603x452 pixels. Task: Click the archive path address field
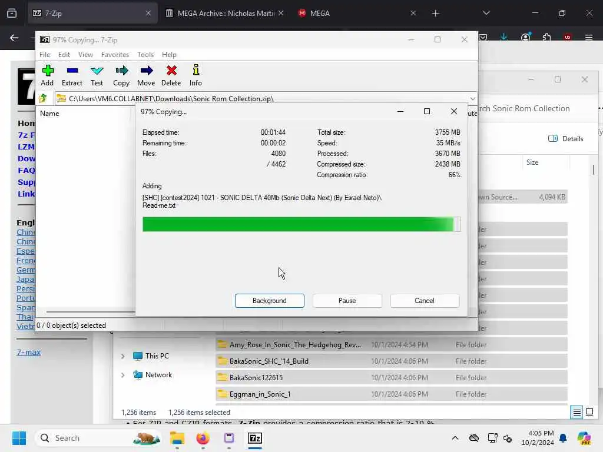click(x=261, y=99)
